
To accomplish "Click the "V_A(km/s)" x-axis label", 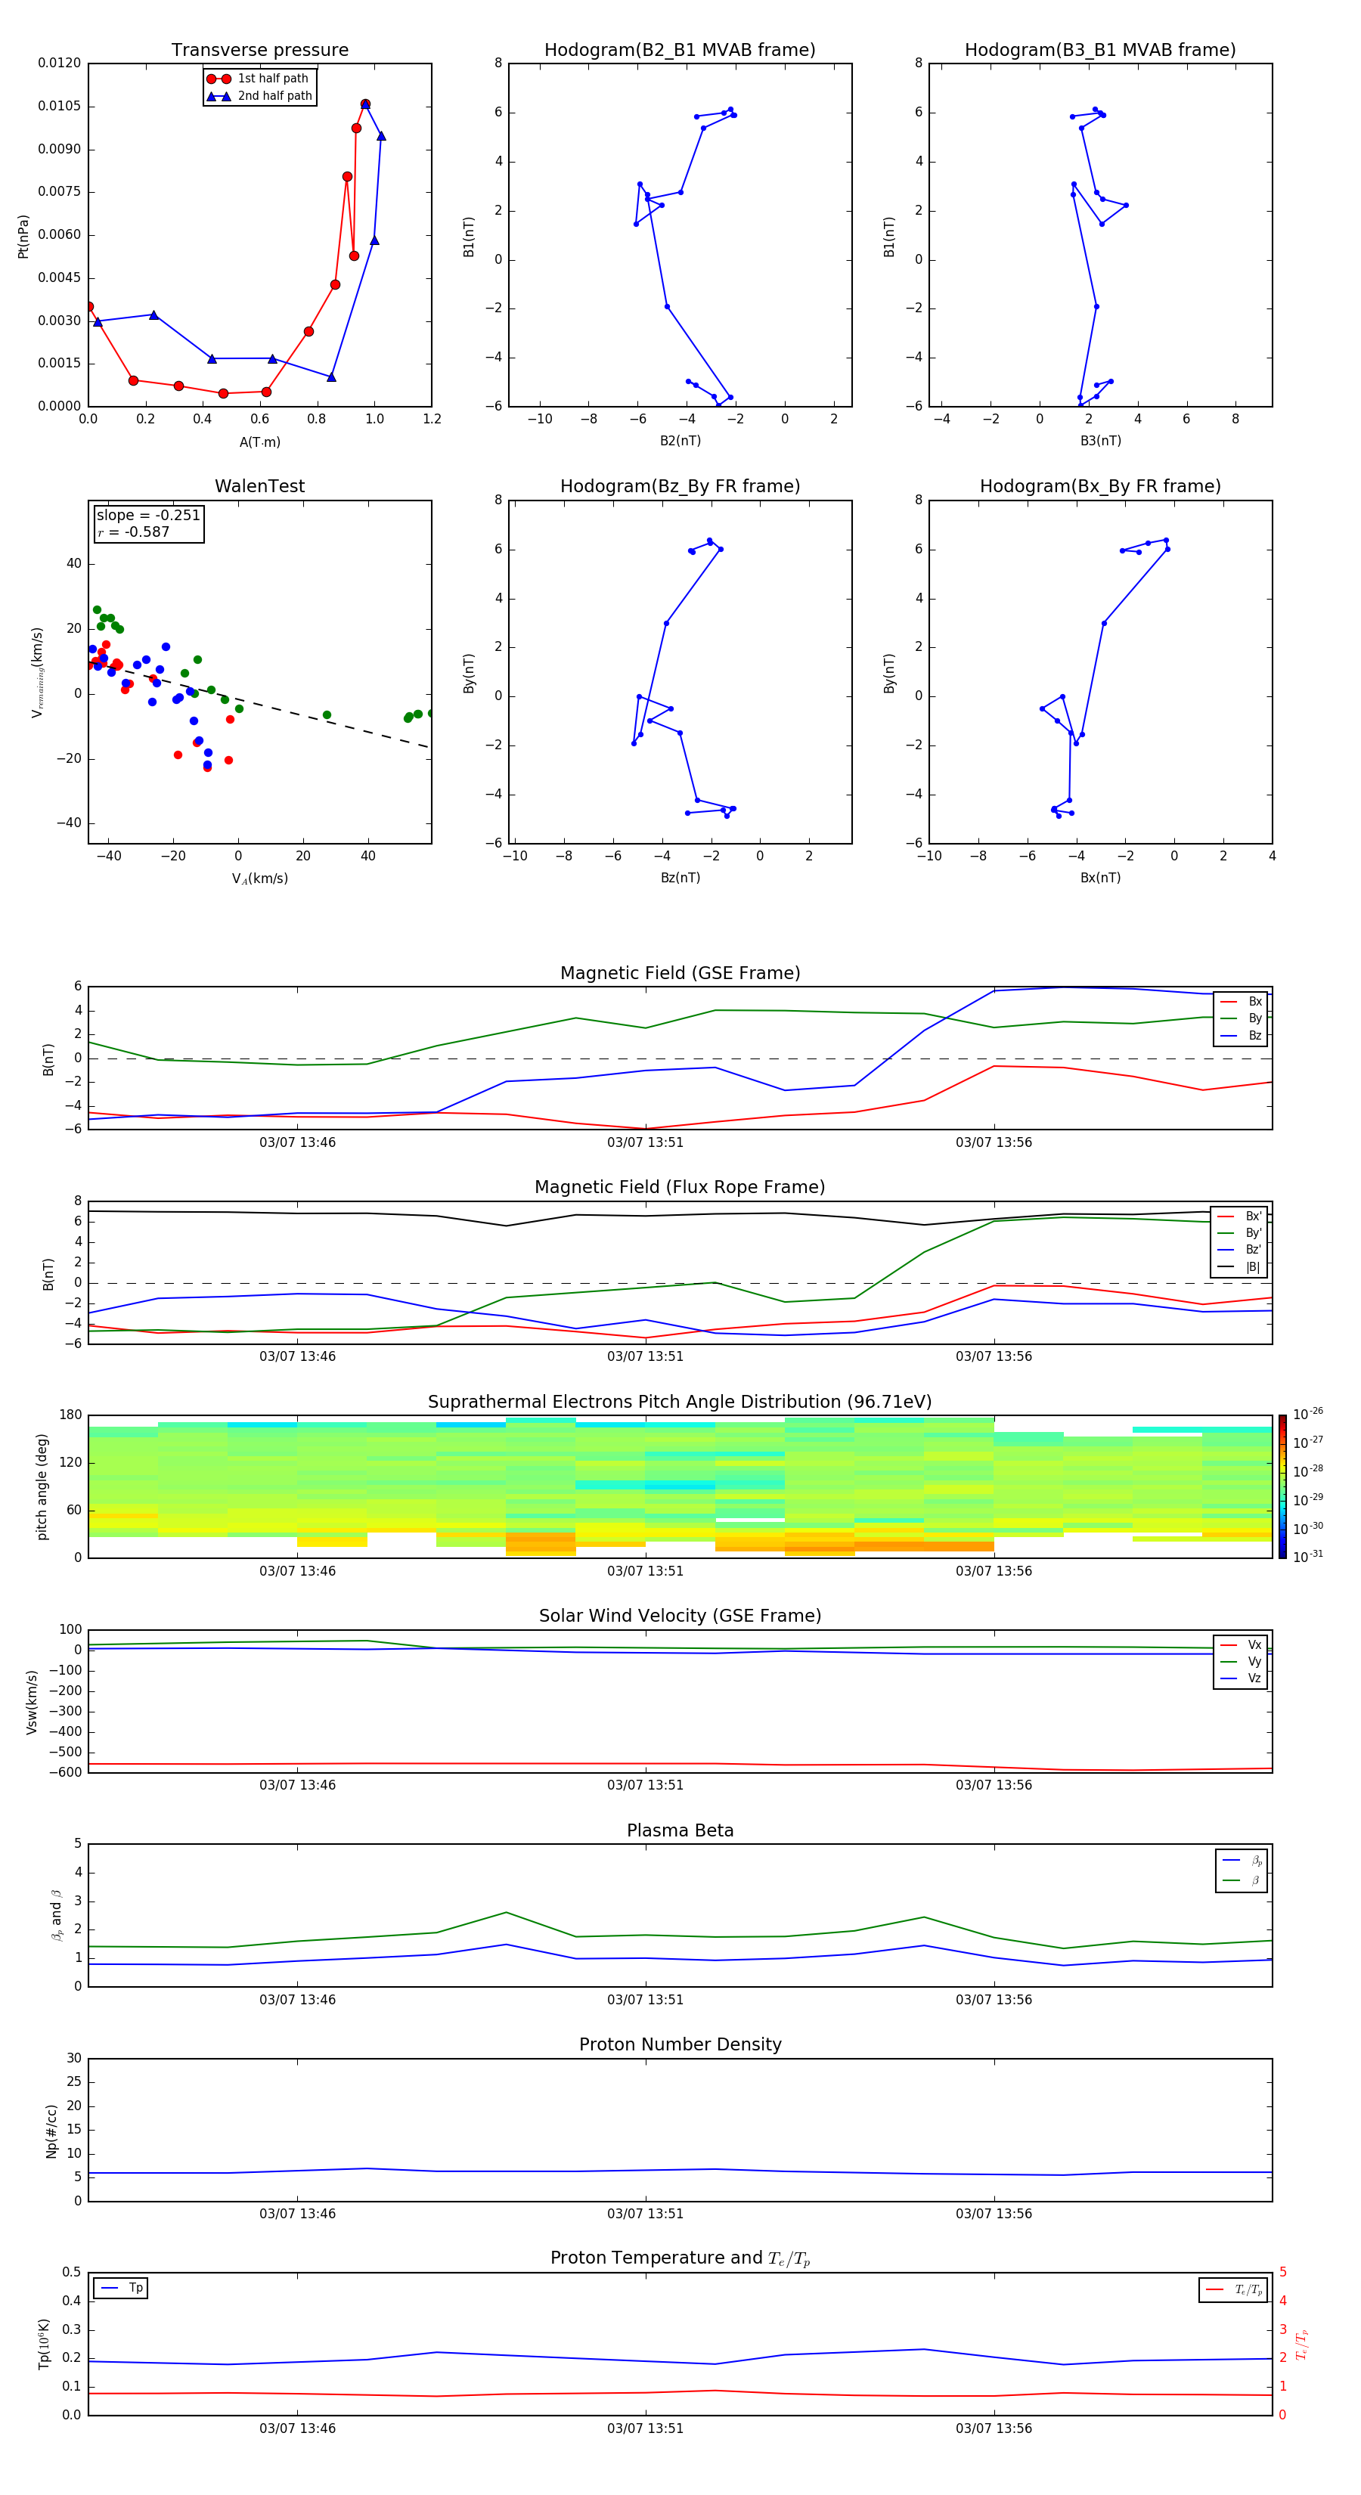I will pos(259,879).
